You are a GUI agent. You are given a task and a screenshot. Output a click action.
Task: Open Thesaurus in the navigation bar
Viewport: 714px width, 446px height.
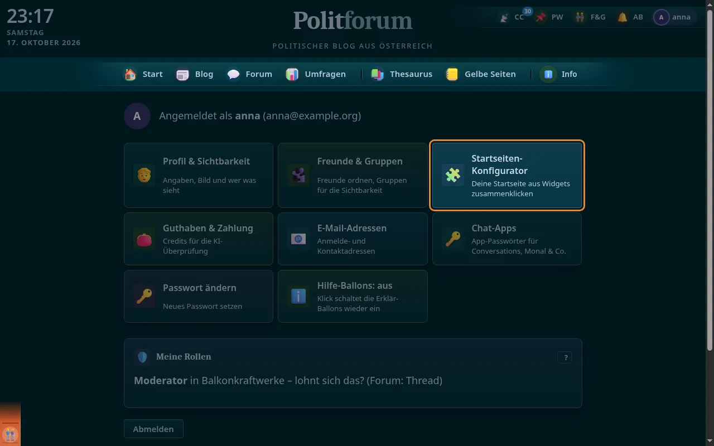[402, 74]
